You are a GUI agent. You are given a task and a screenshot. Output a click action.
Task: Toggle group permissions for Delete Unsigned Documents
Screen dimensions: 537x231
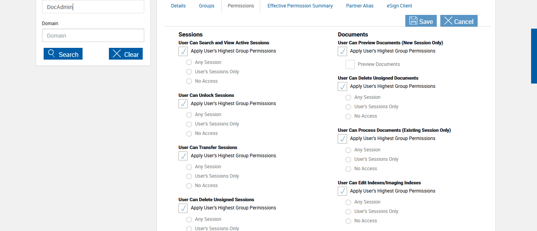342,86
